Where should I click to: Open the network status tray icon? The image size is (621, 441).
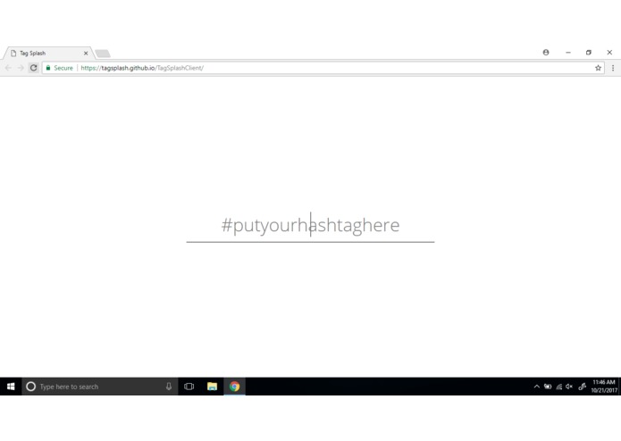[x=558, y=387]
